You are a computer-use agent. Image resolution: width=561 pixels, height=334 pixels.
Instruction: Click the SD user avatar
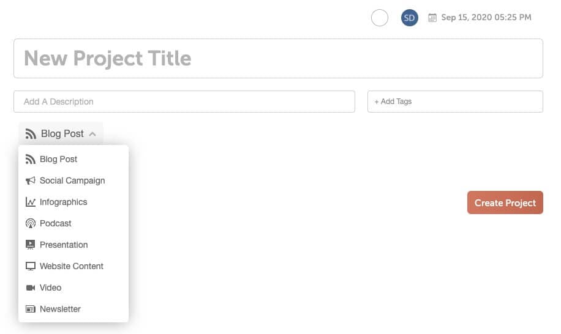[x=409, y=18]
